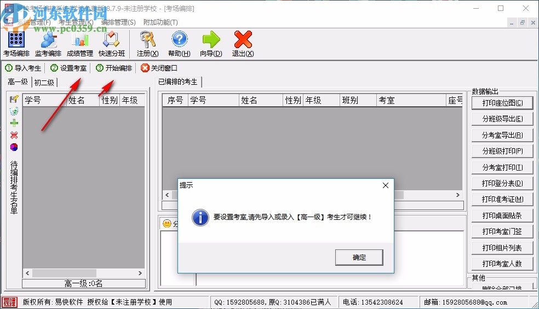Click 打印桌面贴条 button
The image size is (539, 309).
point(502,215)
